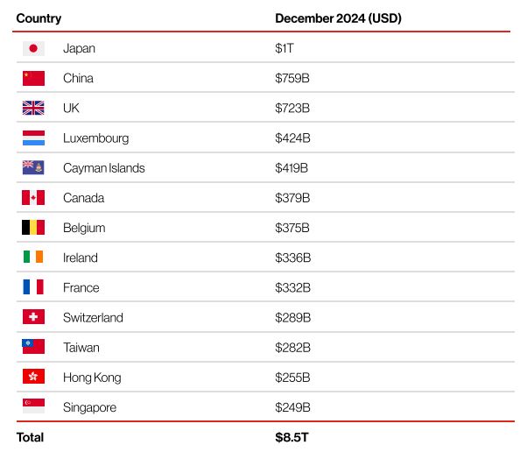Click the Belgium tricolor flag
This screenshot has height=459, width=527.
33,228
